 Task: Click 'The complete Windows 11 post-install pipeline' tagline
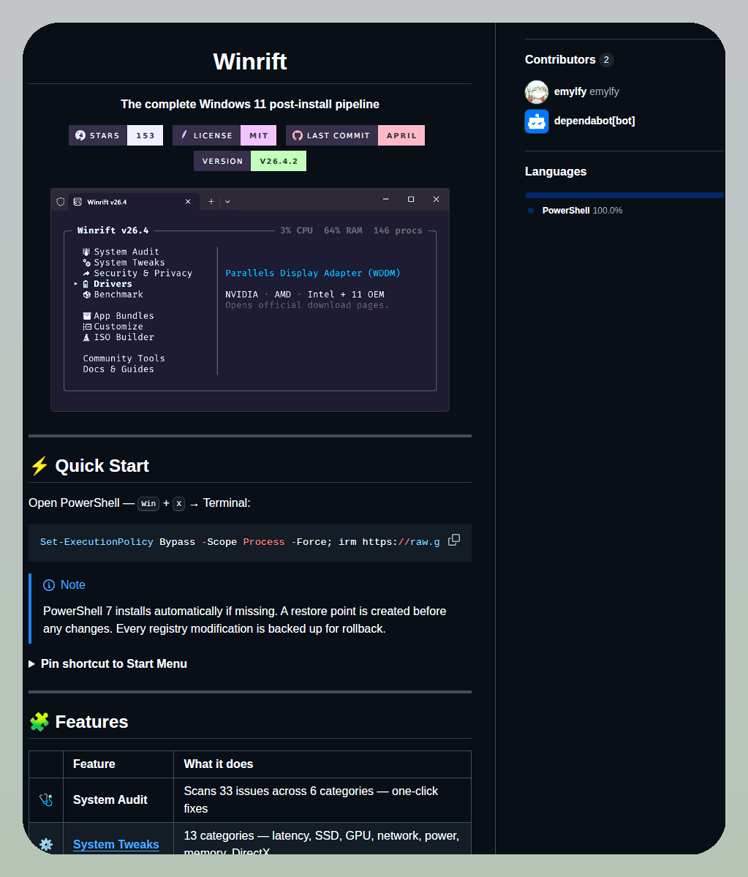point(250,104)
